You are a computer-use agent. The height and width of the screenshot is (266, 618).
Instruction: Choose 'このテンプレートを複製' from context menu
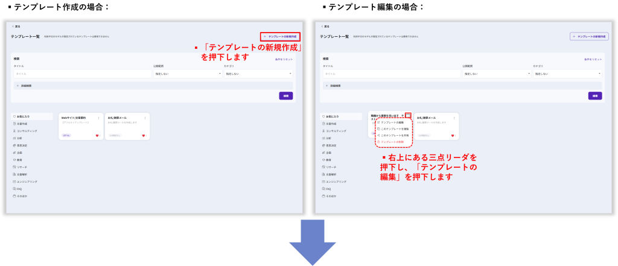(x=394, y=129)
